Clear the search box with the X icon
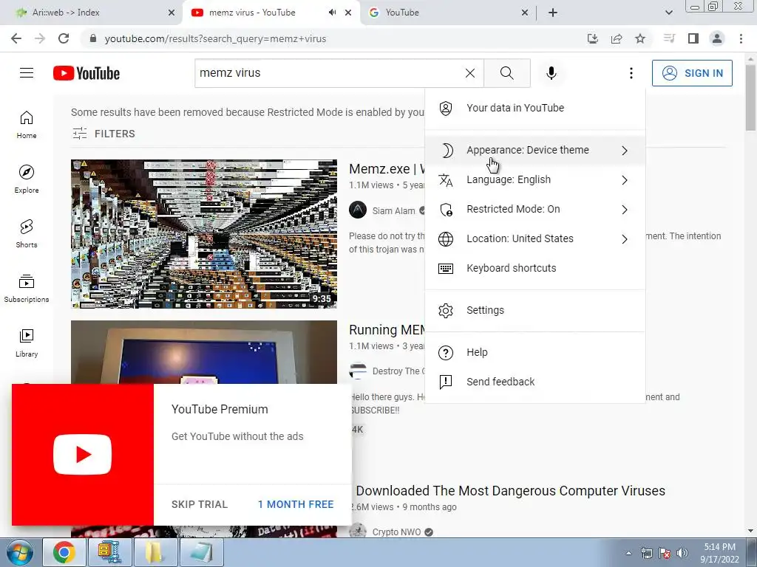Screen dimensions: 757x567 point(469,73)
